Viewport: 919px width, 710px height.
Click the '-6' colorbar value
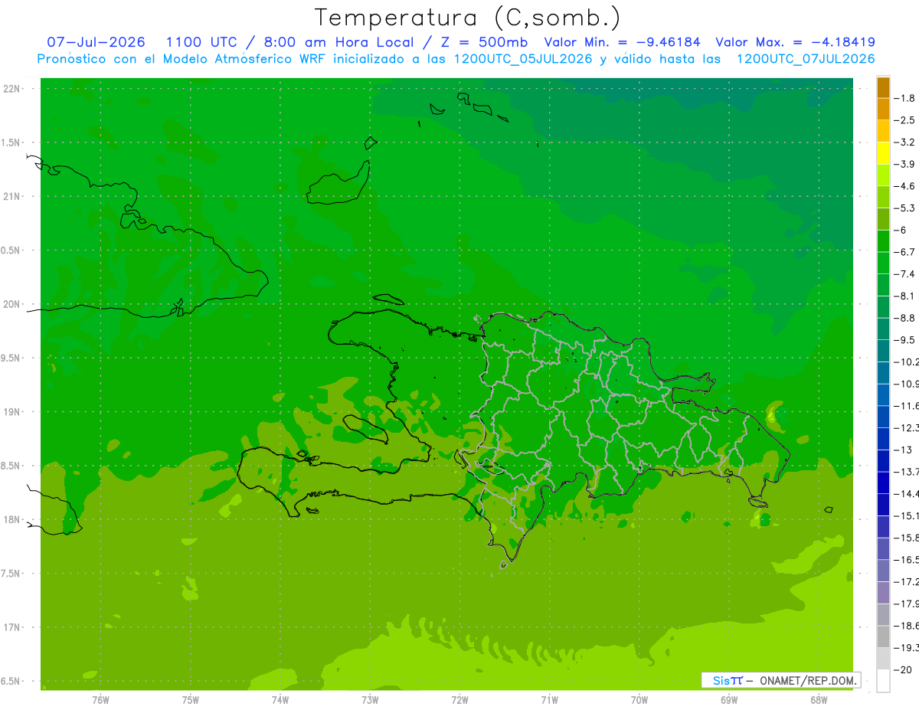[901, 230]
